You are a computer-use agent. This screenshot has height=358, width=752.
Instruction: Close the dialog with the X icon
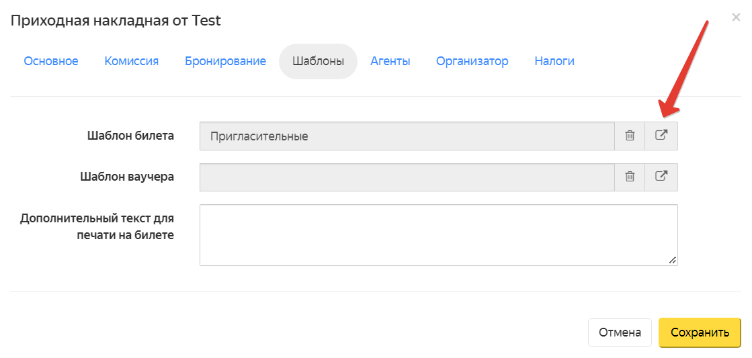(736, 17)
